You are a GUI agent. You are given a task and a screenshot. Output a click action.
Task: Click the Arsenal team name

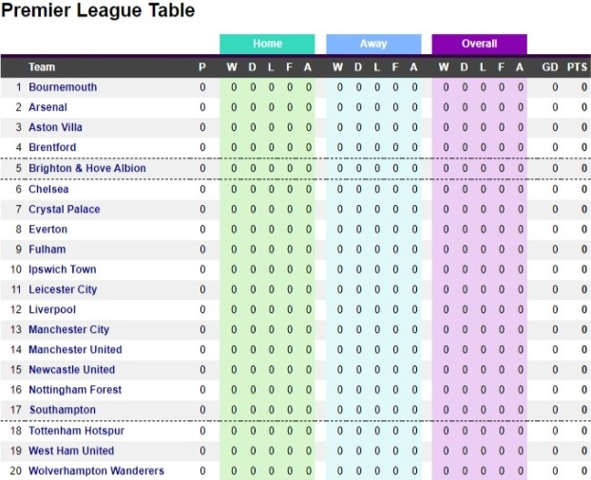pyautogui.click(x=48, y=107)
